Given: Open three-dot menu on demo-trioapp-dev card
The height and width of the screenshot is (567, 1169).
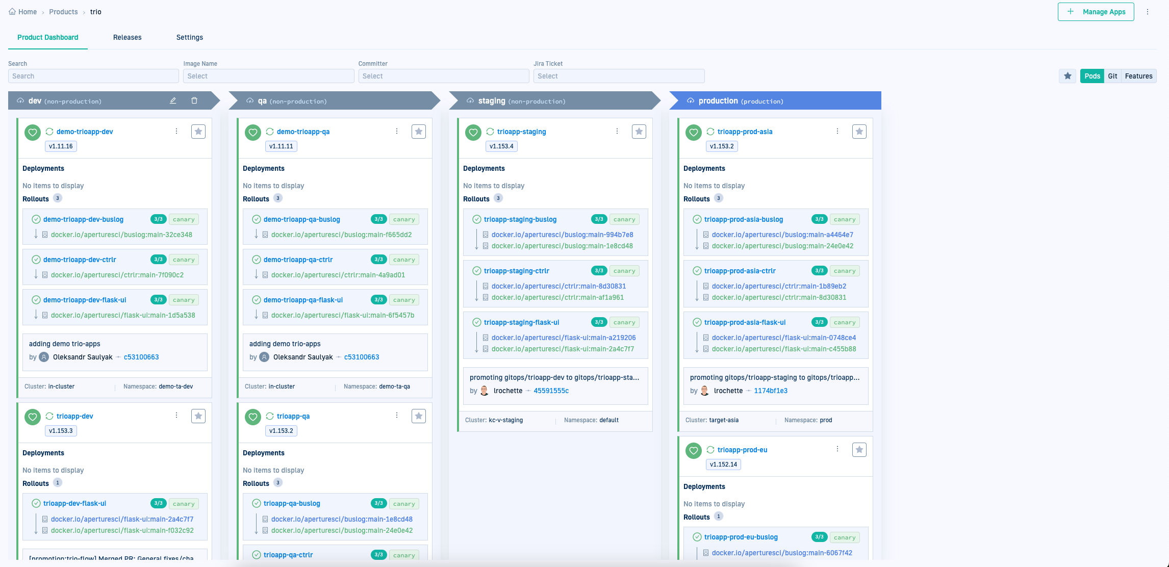Looking at the screenshot, I should tap(176, 131).
